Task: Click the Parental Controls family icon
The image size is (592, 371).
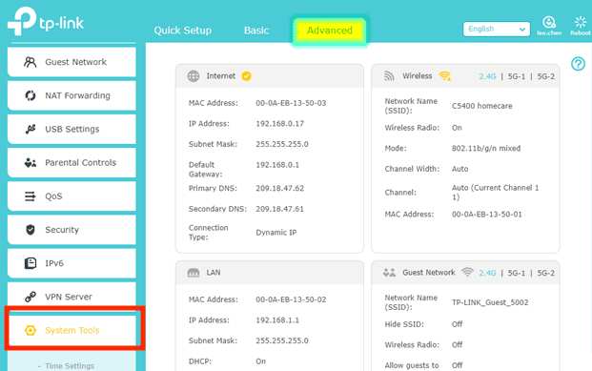Action: coord(31,163)
